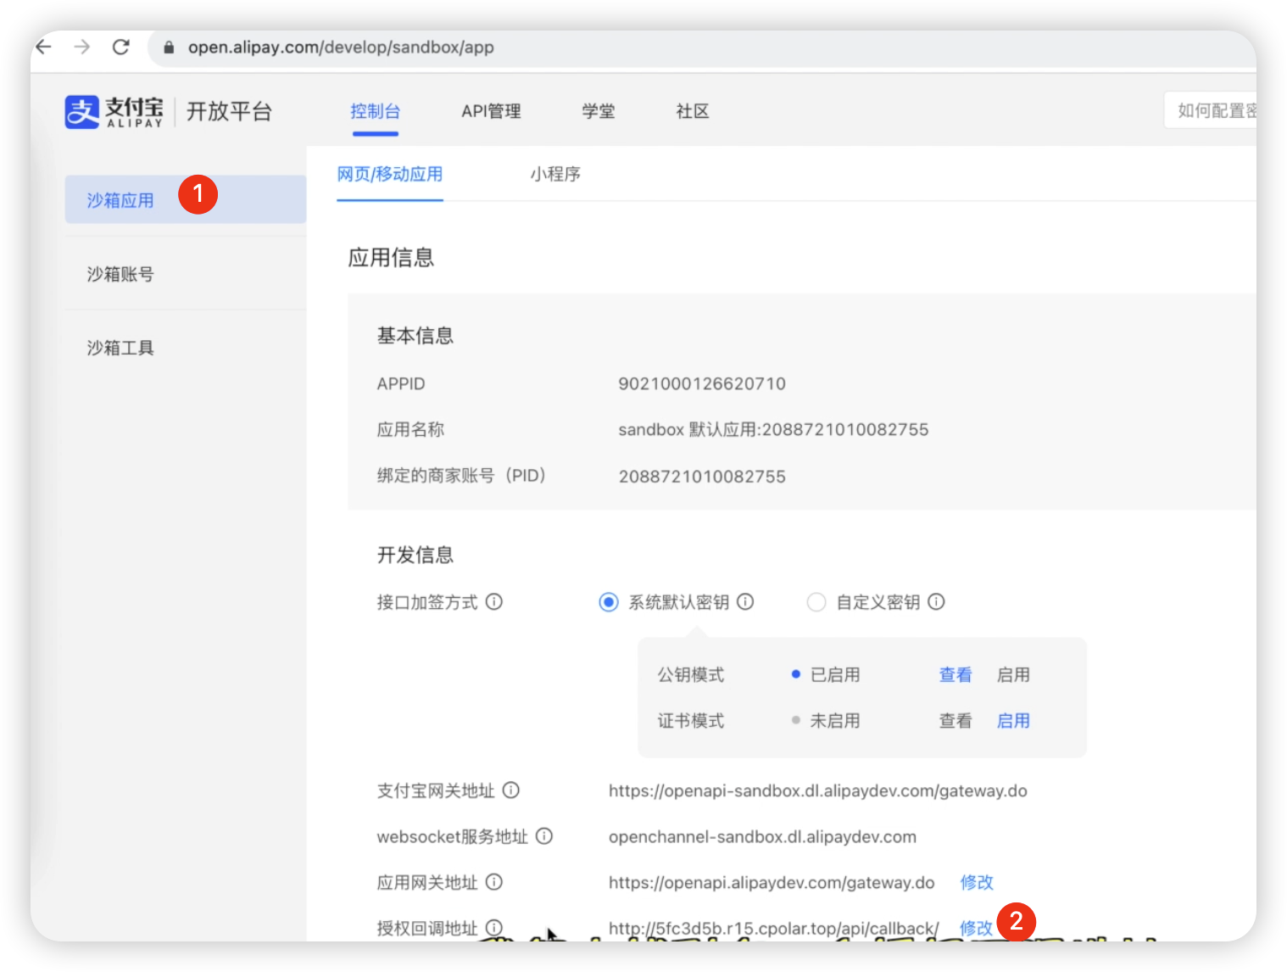The width and height of the screenshot is (1287, 972).
Task: Click the 开发信息 heading
Action: [415, 555]
